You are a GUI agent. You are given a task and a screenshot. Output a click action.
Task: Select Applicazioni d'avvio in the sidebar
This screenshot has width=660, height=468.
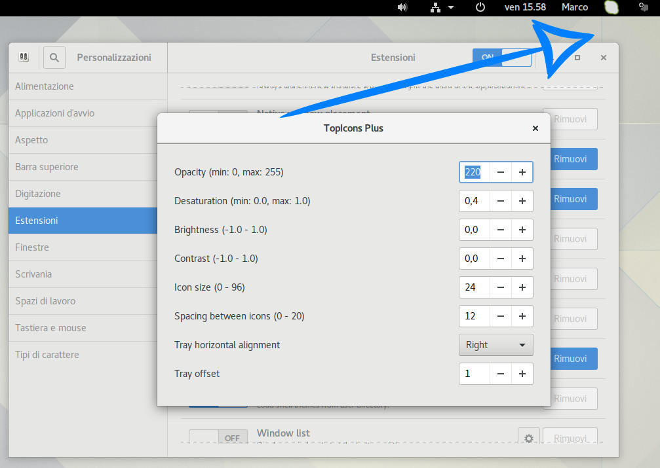coord(88,113)
